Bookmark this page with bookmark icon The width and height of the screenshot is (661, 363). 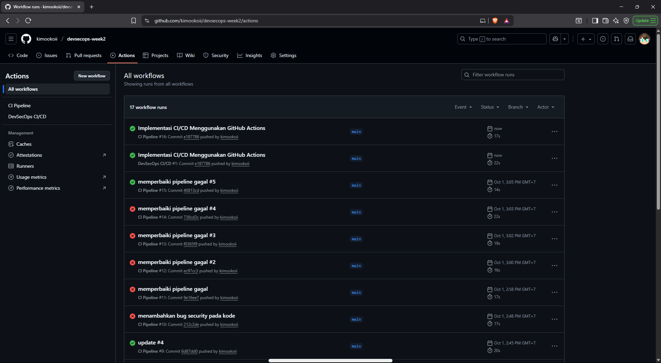coord(134,21)
